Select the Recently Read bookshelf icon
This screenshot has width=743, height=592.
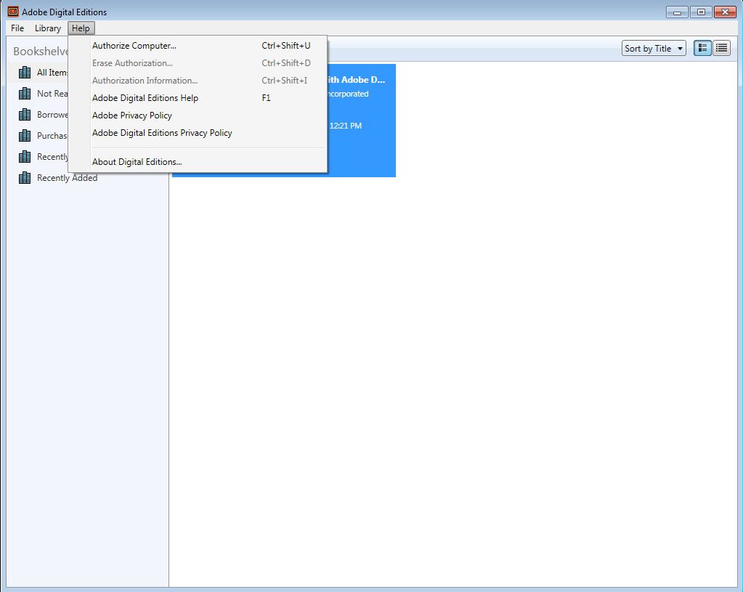(x=25, y=157)
